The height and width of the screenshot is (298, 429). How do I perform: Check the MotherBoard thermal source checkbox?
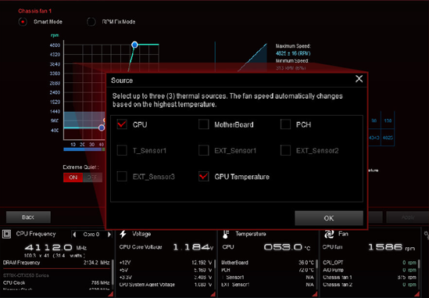pos(203,124)
